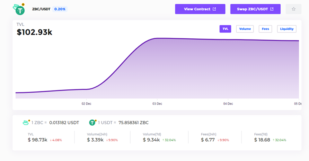309x161 pixels.
Task: Click the $ 6.77 Fees(24h) value
Action: [x=208, y=140]
